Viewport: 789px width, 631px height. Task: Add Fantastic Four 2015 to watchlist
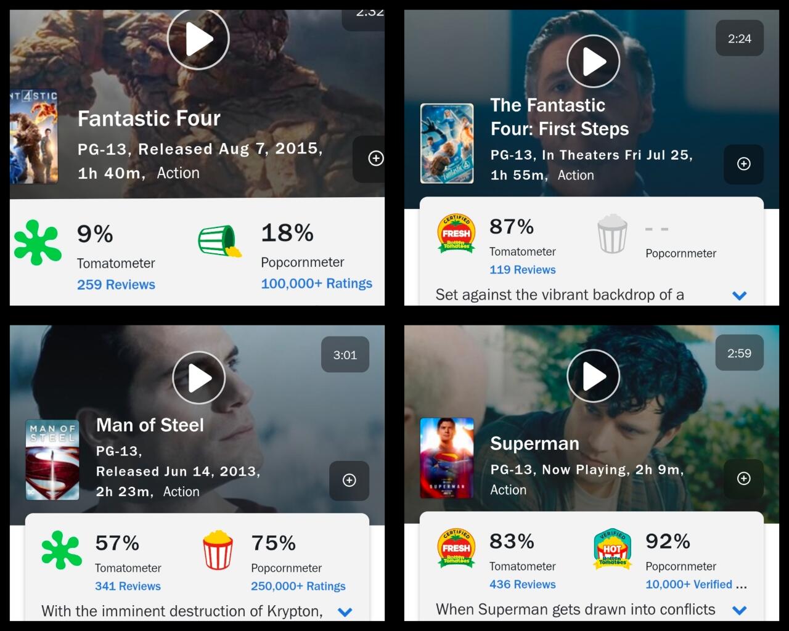(375, 158)
